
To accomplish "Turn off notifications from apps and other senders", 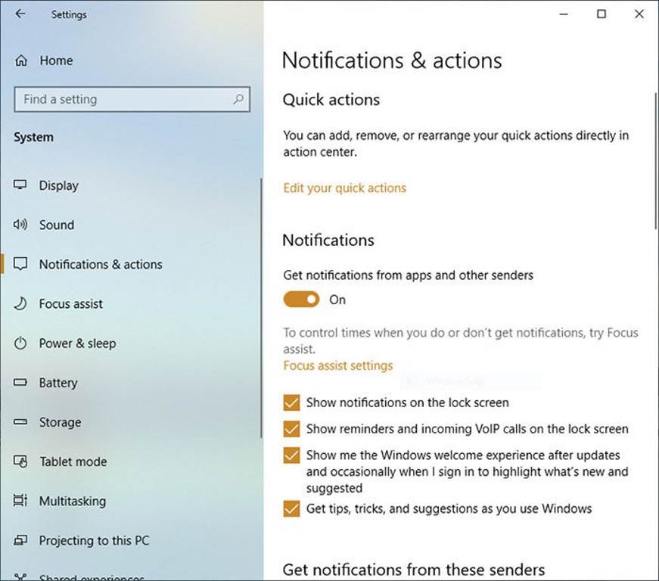I will pyautogui.click(x=300, y=299).
